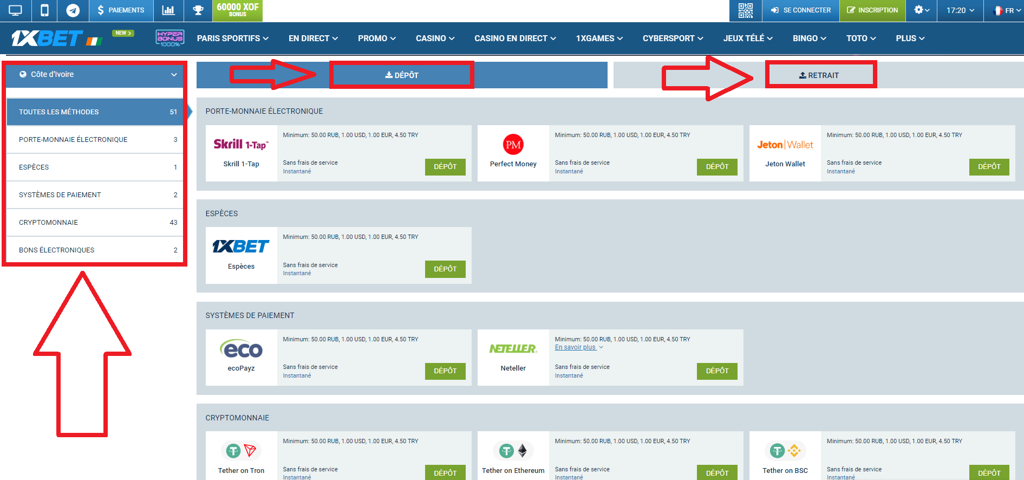Open Hyper Bonus 1000% banner icon
Image resolution: width=1024 pixels, height=480 pixels.
(x=170, y=38)
